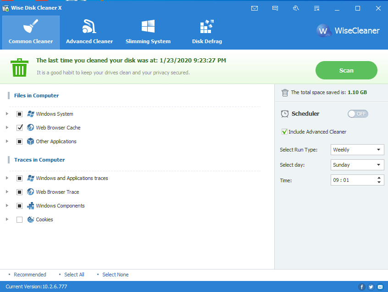Click the Windows System flag icon
Screen dimensions: 388x292
[30, 114]
